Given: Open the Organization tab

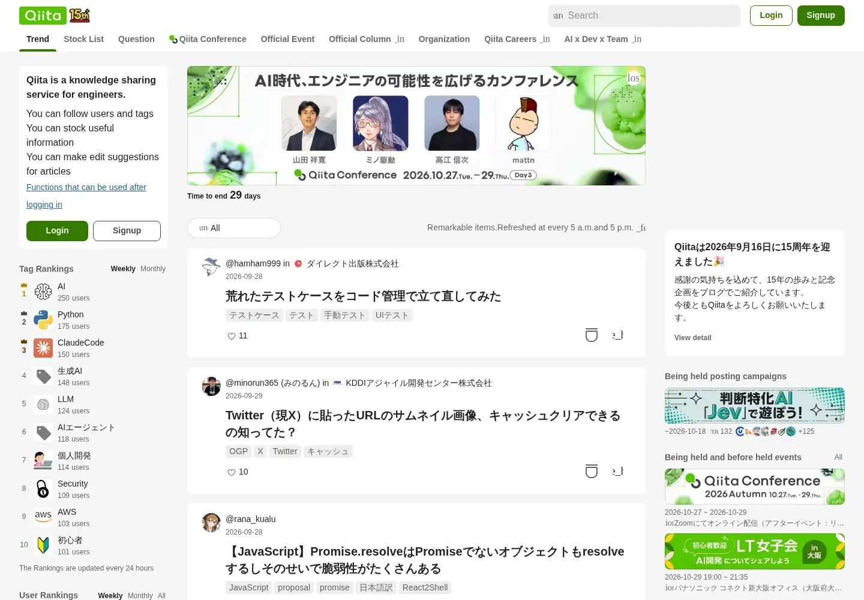Looking at the screenshot, I should pyautogui.click(x=444, y=39).
